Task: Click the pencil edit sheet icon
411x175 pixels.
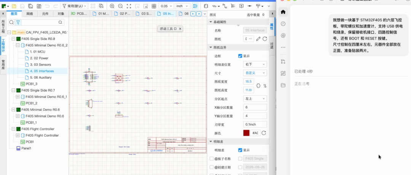Action: pos(258,39)
